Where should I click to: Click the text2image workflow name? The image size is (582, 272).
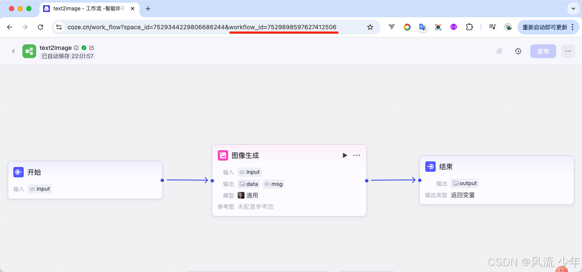[56, 48]
